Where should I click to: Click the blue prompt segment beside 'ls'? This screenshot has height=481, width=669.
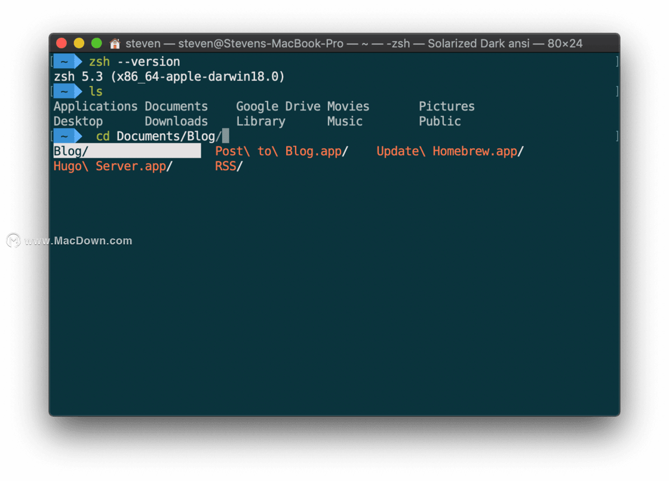68,91
